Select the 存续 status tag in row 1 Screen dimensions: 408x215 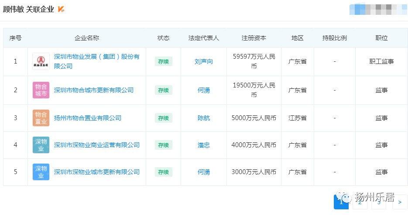click(x=163, y=61)
